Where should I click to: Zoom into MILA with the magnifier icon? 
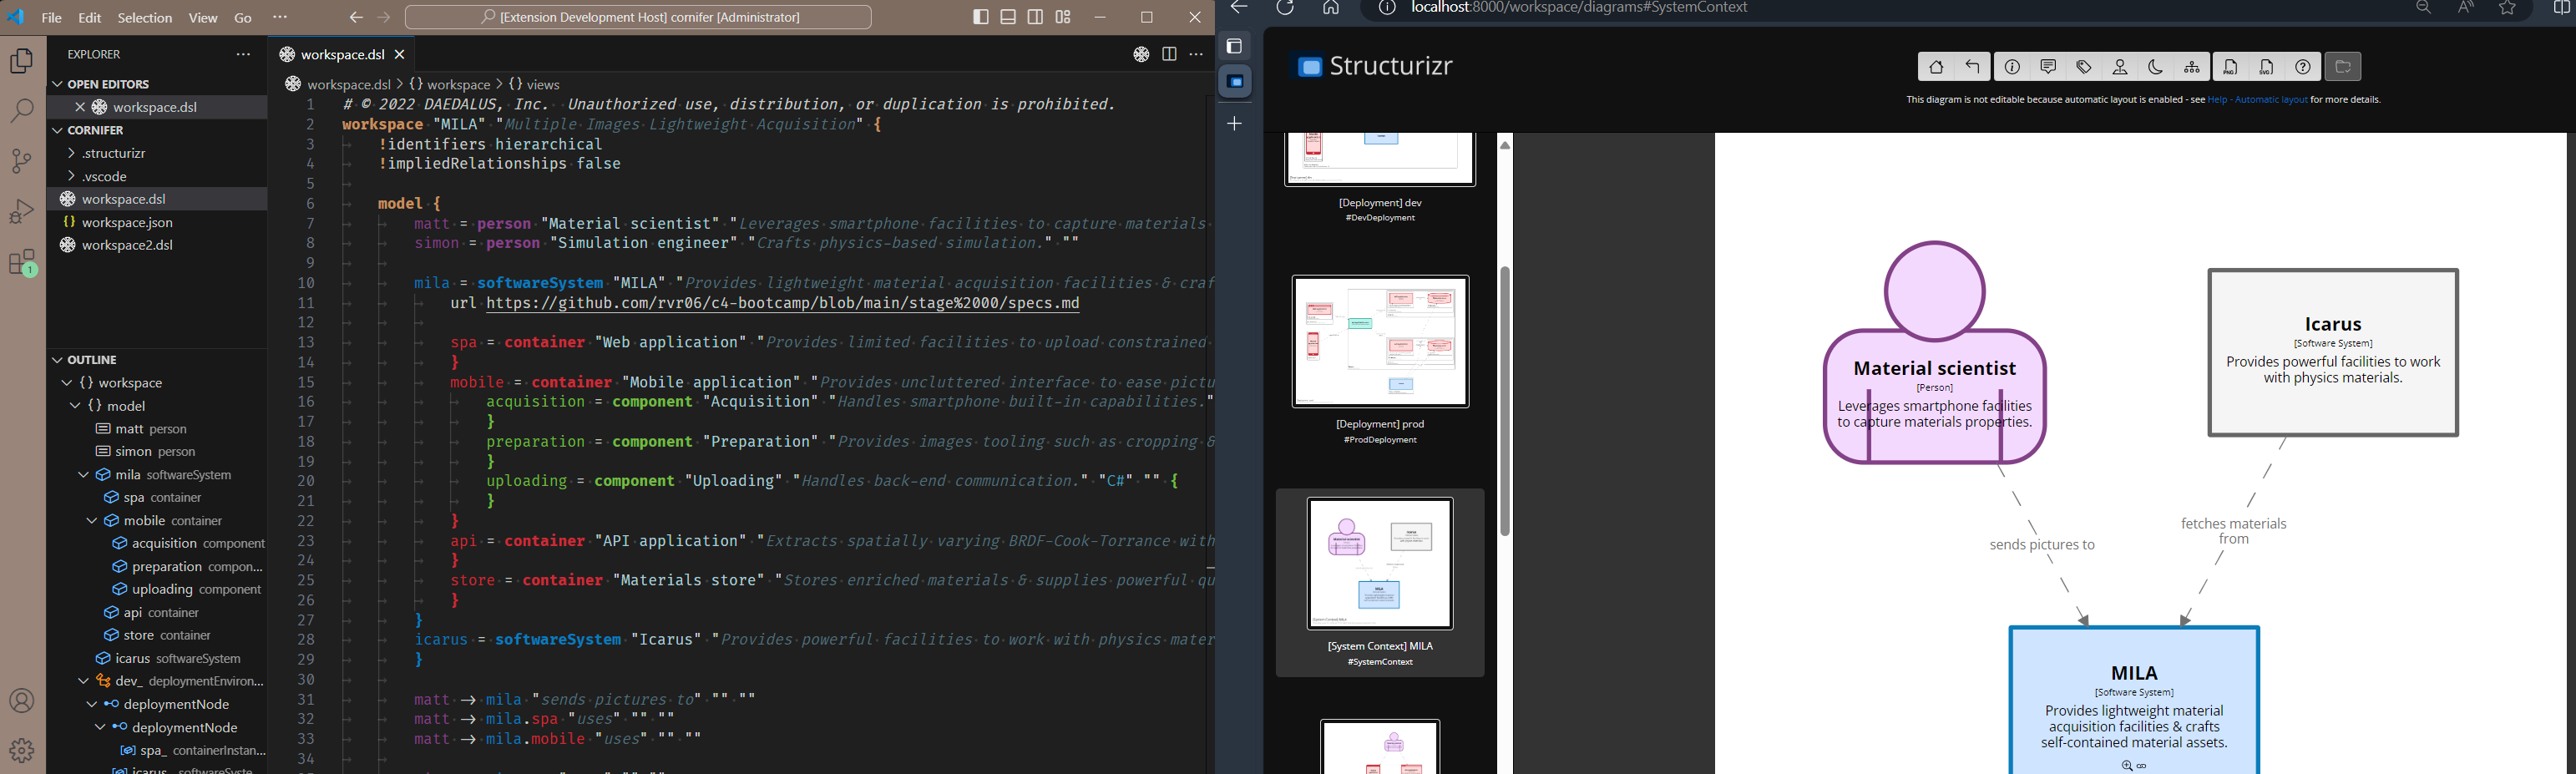(2126, 766)
